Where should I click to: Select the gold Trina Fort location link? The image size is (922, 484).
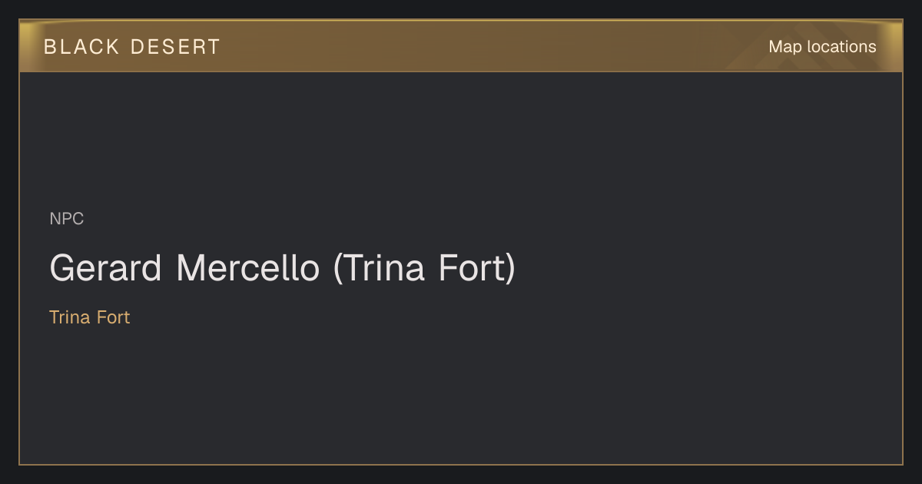coord(90,317)
